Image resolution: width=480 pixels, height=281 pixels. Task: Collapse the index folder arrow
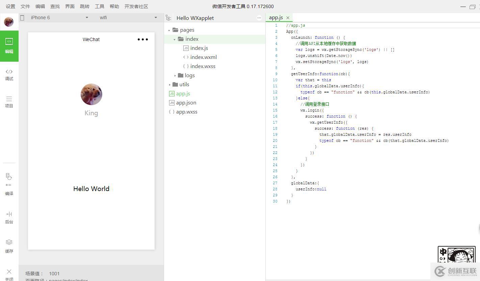175,39
